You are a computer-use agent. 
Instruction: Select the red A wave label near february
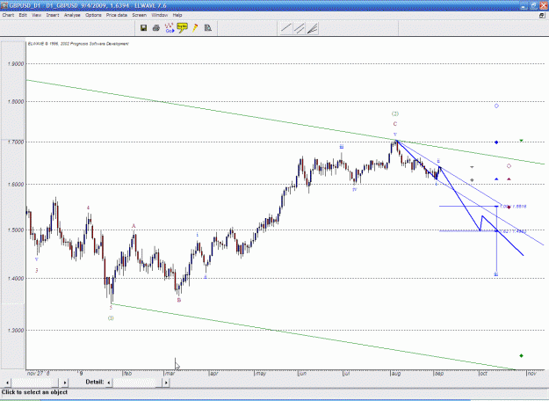click(134, 226)
